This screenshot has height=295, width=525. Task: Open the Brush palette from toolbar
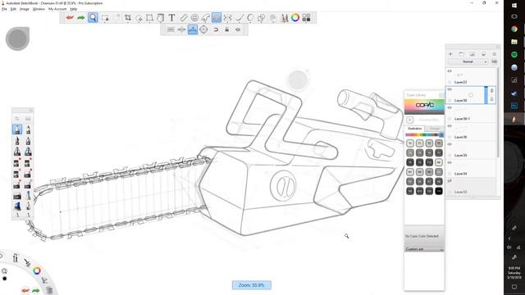click(x=285, y=18)
